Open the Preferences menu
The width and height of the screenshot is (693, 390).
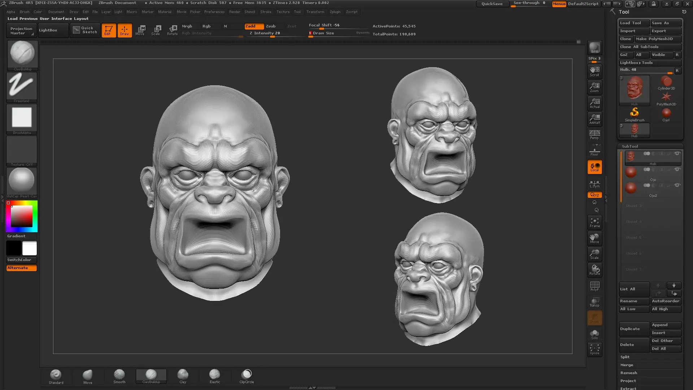click(x=214, y=12)
